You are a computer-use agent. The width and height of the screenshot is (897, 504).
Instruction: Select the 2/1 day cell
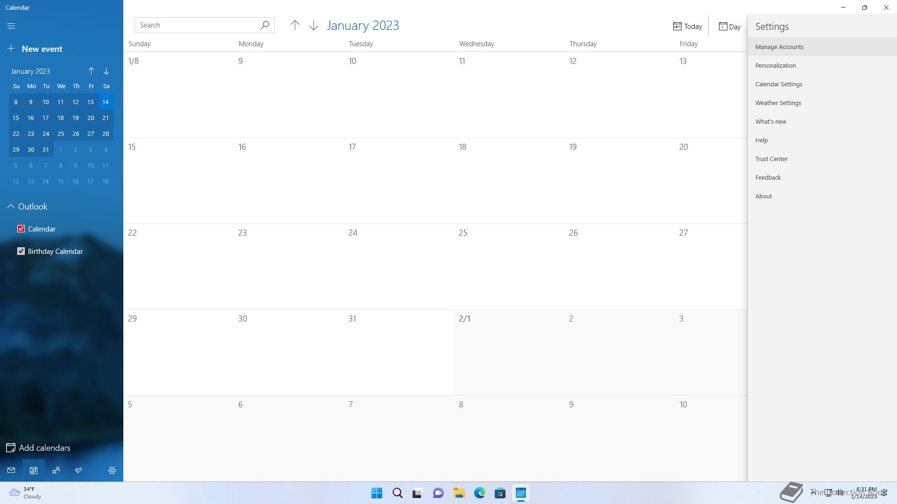tap(509, 353)
